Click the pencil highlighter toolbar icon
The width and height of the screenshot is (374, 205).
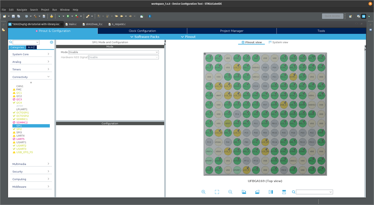pos(88,16)
